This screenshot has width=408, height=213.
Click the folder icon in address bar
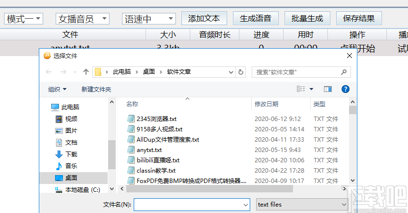coord(98,72)
